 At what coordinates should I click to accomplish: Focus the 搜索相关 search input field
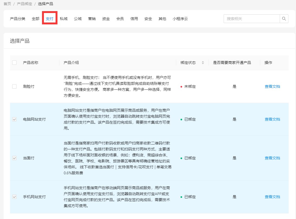tap(252, 19)
